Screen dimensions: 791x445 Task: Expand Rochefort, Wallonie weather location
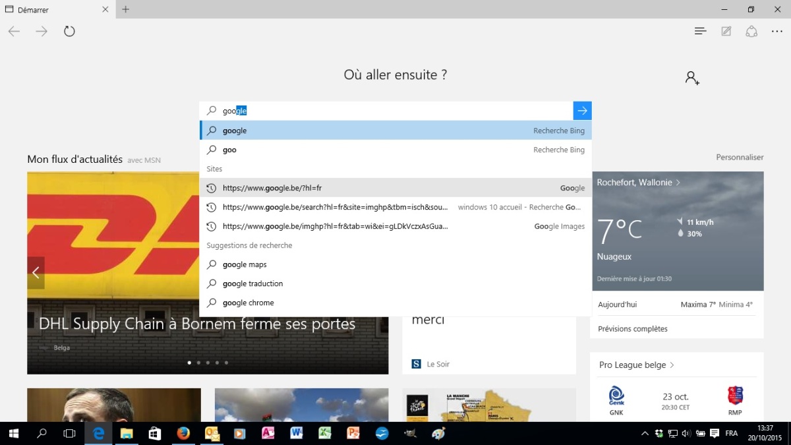pos(638,183)
